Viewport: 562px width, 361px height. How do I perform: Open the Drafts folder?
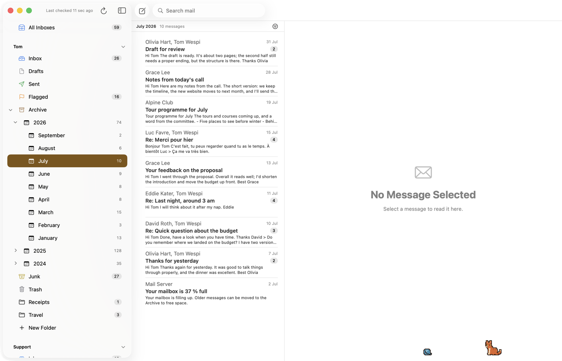[x=67, y=71]
